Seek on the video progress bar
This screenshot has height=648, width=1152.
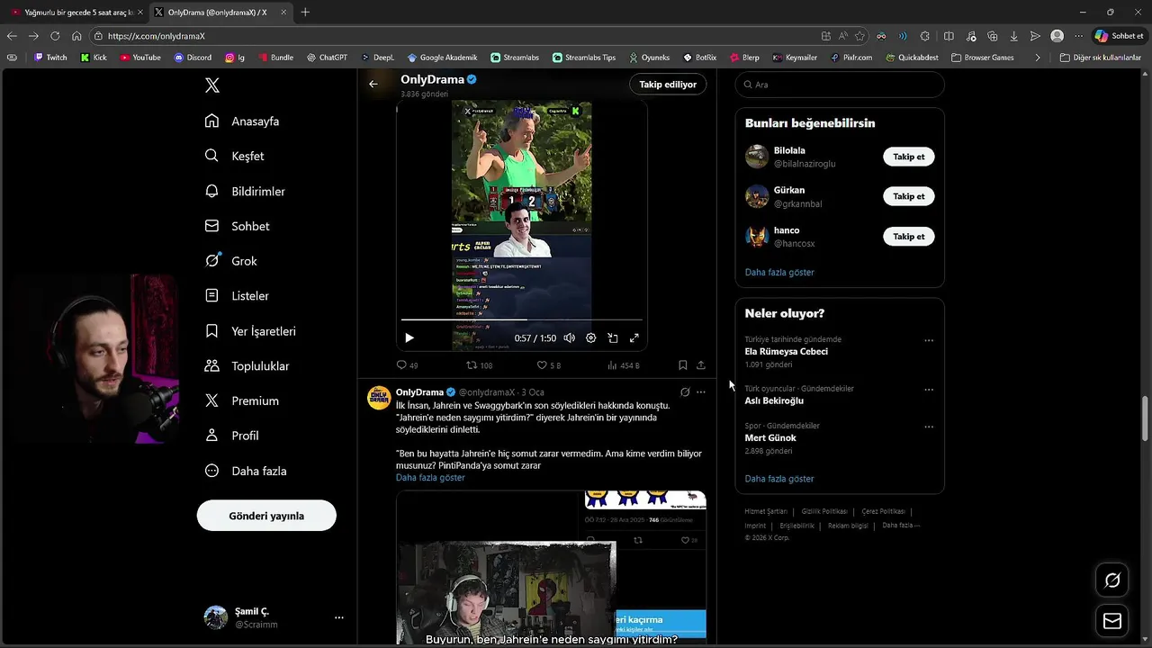pyautogui.click(x=522, y=319)
